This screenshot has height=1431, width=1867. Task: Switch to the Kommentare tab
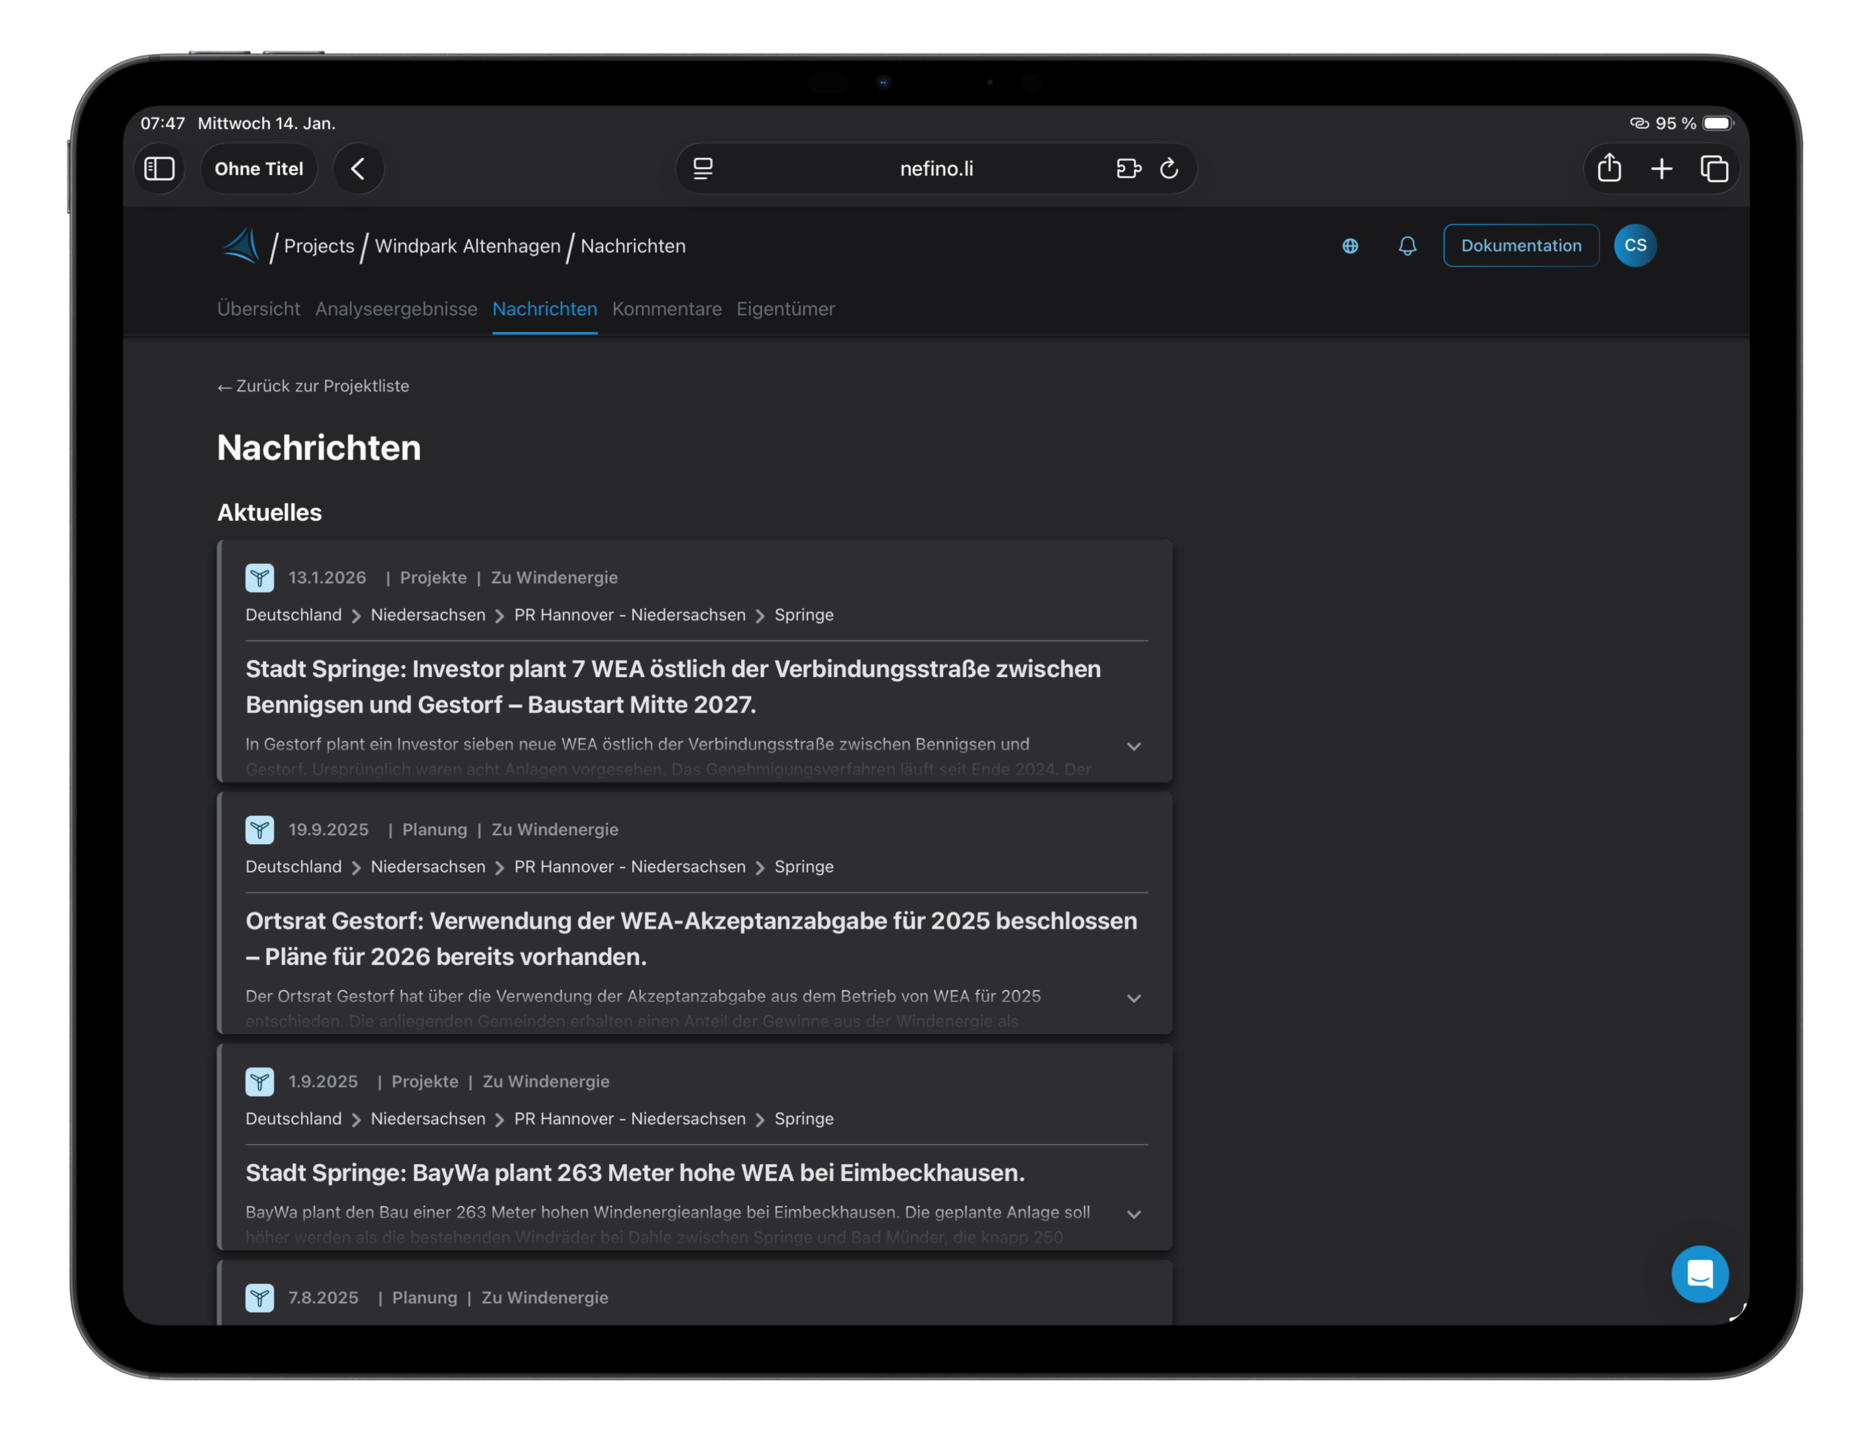667,309
